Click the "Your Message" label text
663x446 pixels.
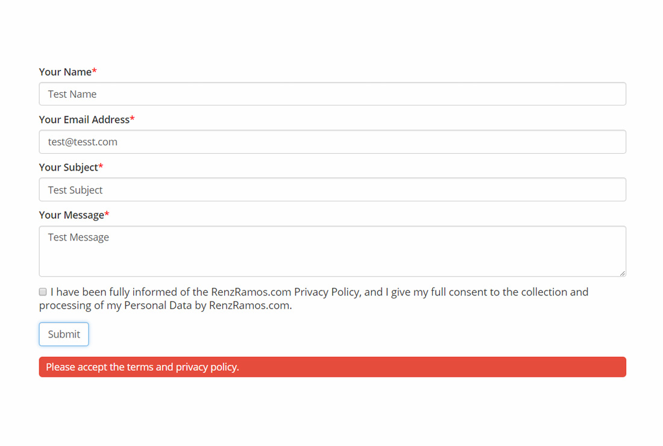point(72,215)
